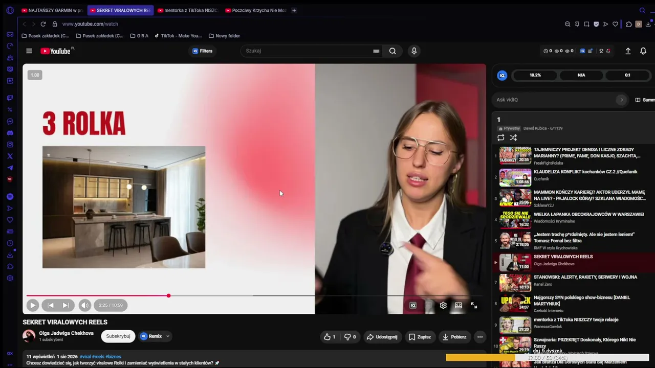Open the YouTube guide hamburger menu
The width and height of the screenshot is (655, 368).
coord(29,51)
